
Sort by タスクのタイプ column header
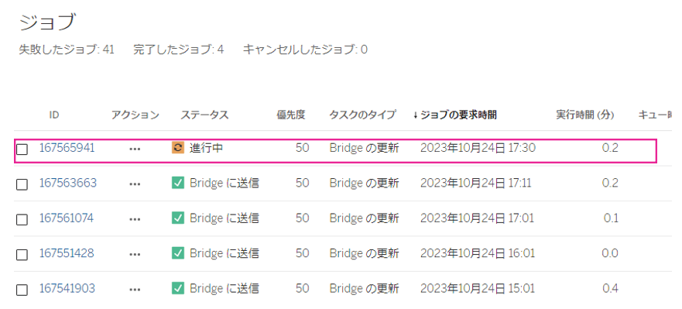pyautogui.click(x=362, y=115)
